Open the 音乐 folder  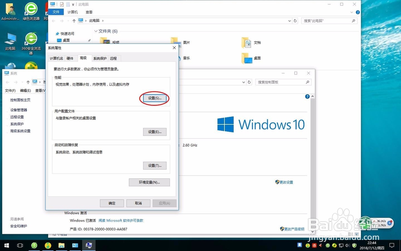pyautogui.click(x=186, y=58)
